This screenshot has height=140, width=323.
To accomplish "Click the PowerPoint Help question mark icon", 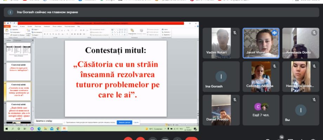I will 198,26.
